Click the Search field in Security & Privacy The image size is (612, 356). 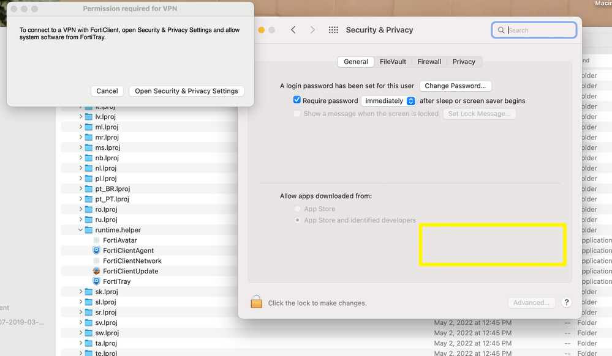[534, 30]
